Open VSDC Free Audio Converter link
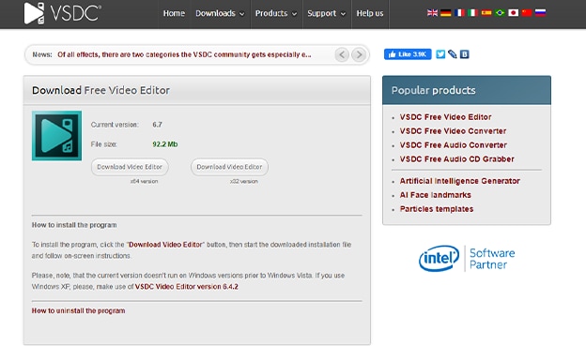Viewport: 586px width, 346px height. (x=454, y=144)
